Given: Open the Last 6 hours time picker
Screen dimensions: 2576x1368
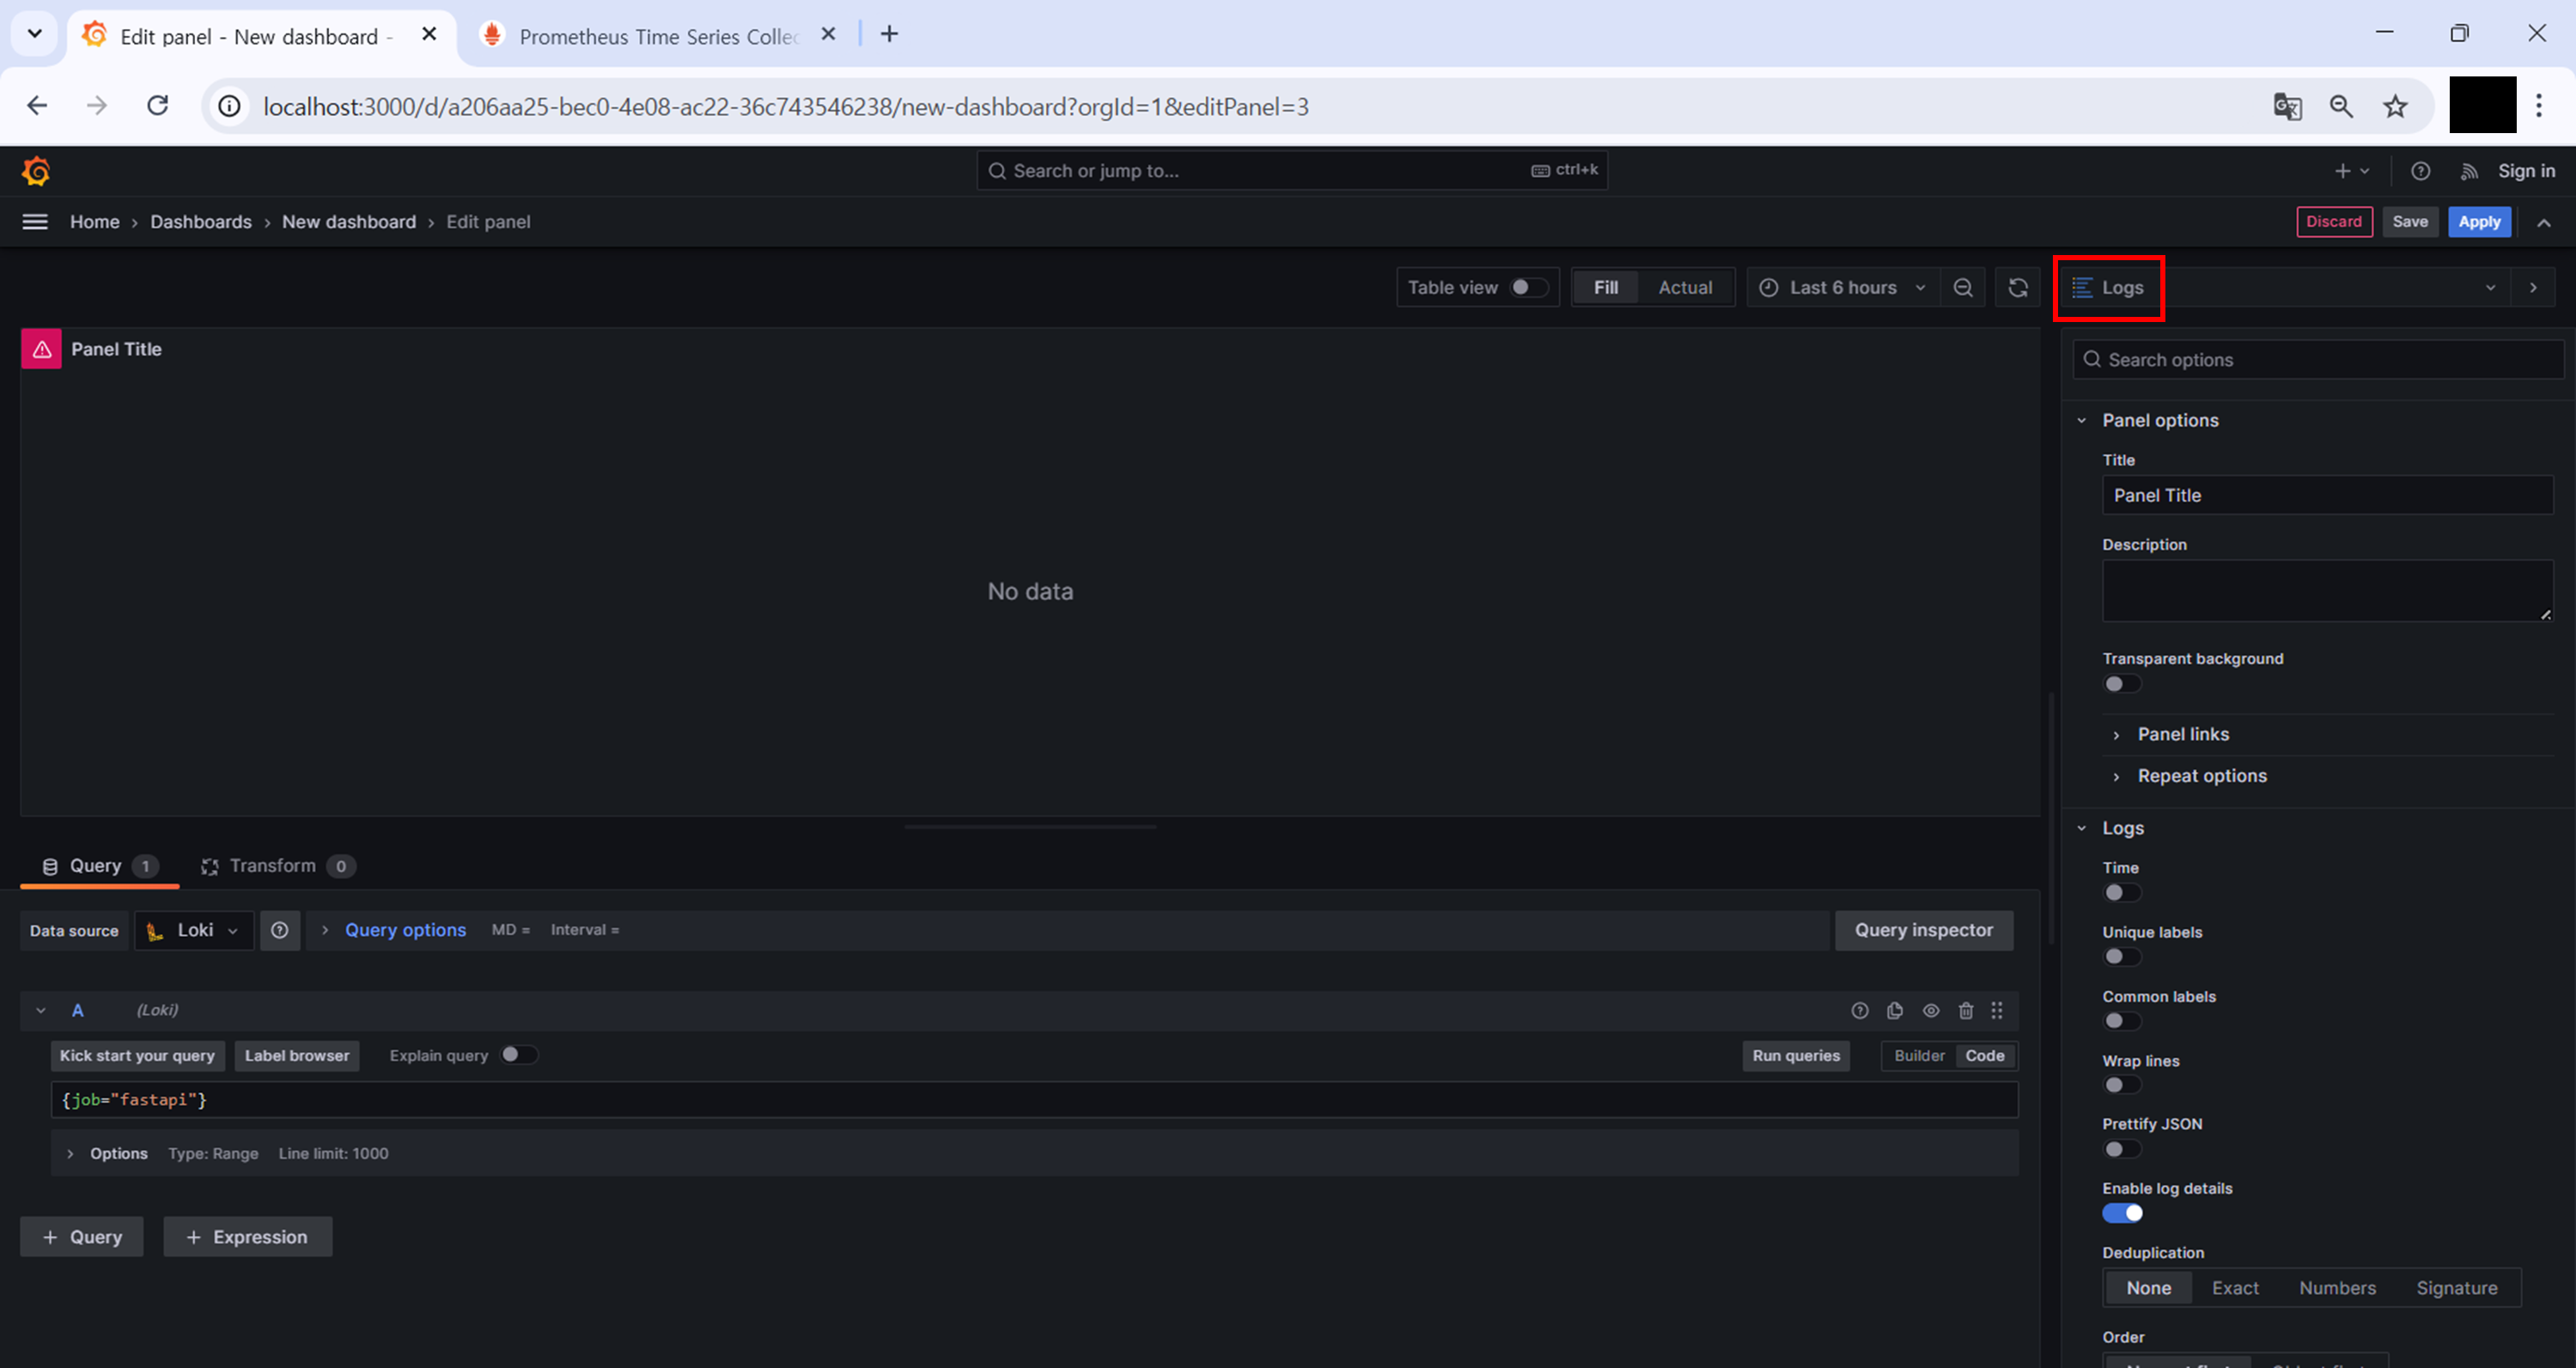Looking at the screenshot, I should click(x=1842, y=288).
